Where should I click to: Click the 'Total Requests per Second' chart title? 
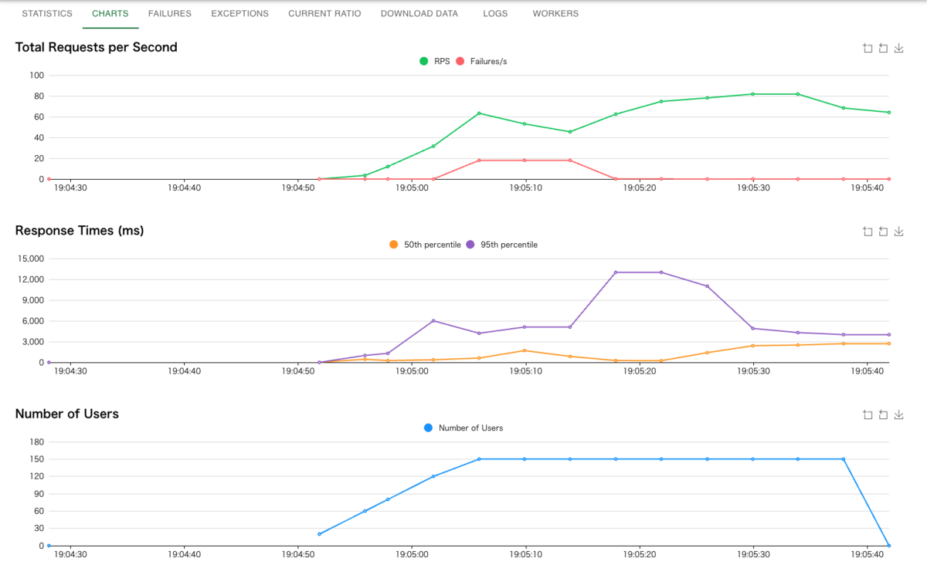(x=97, y=47)
